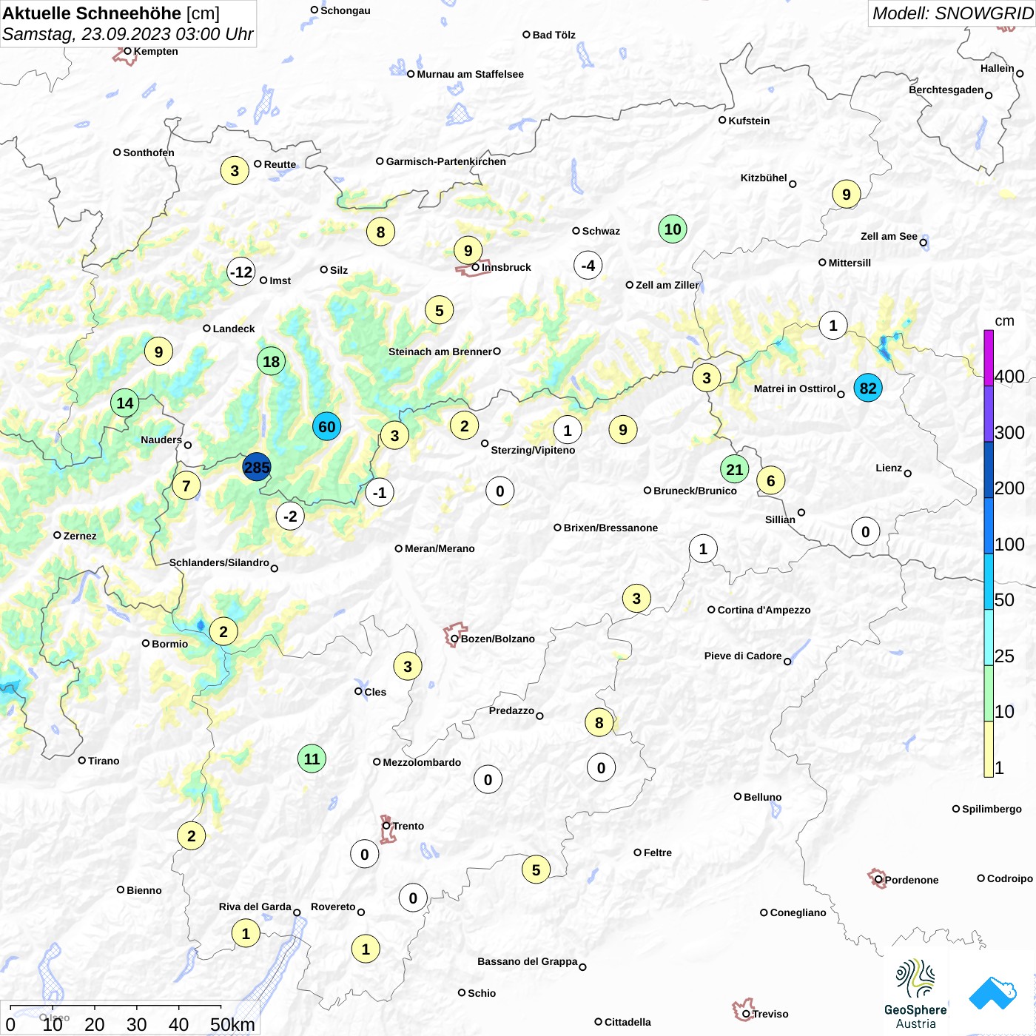This screenshot has width=1036, height=1036.
Task: Click the blue 100 cm legend color
Action: pos(988,526)
